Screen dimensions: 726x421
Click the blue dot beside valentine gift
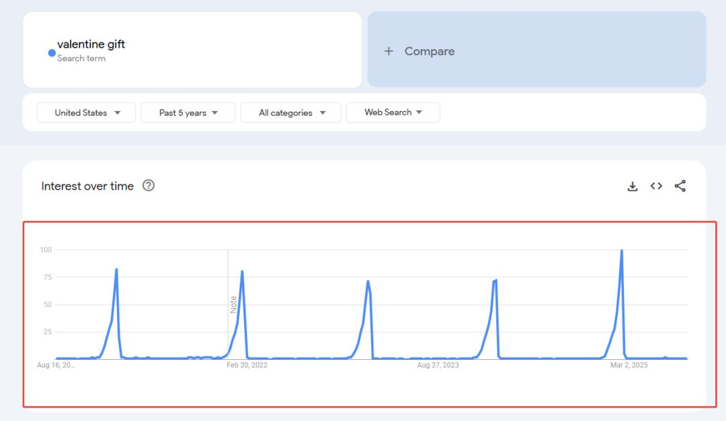pos(52,53)
